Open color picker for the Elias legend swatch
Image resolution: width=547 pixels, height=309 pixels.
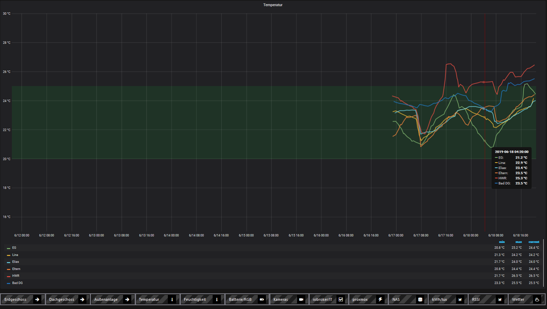pyautogui.click(x=9, y=262)
